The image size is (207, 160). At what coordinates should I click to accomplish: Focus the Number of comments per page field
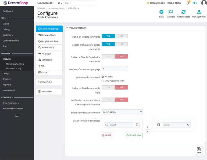pyautogui.click(x=115, y=69)
